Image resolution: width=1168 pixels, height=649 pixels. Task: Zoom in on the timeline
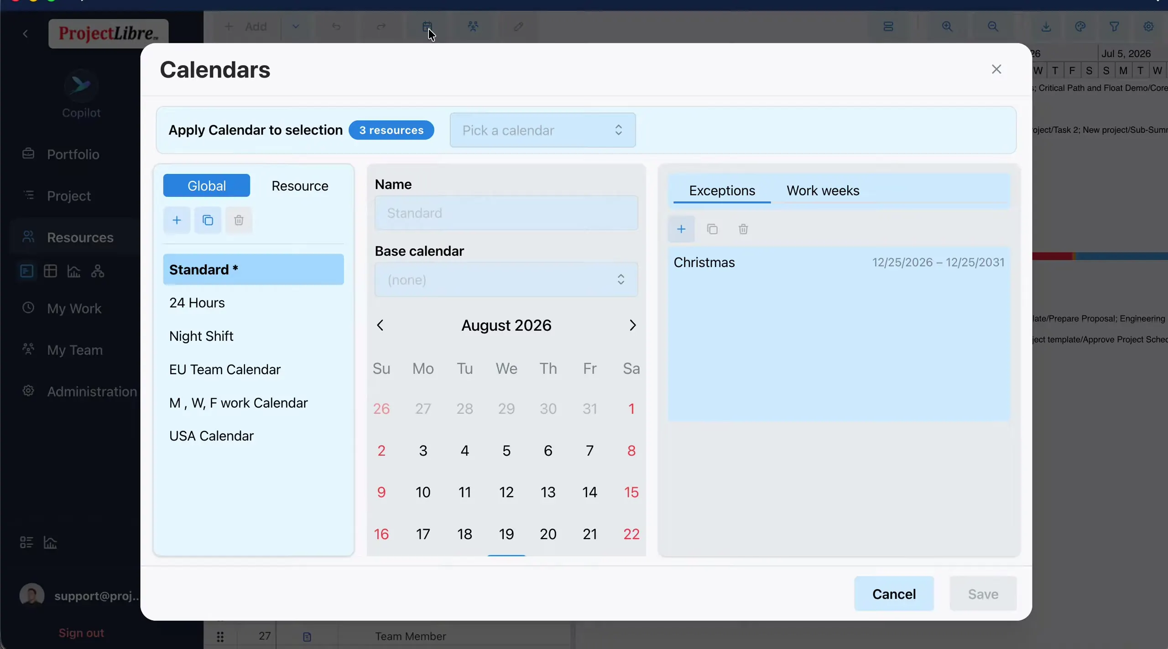[x=947, y=26]
